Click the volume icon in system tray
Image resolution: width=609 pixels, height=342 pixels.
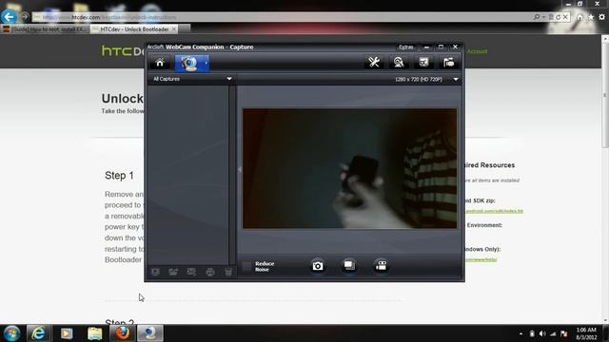pyautogui.click(x=542, y=333)
